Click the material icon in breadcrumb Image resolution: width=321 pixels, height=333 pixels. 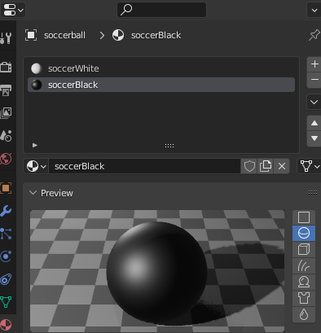point(118,35)
